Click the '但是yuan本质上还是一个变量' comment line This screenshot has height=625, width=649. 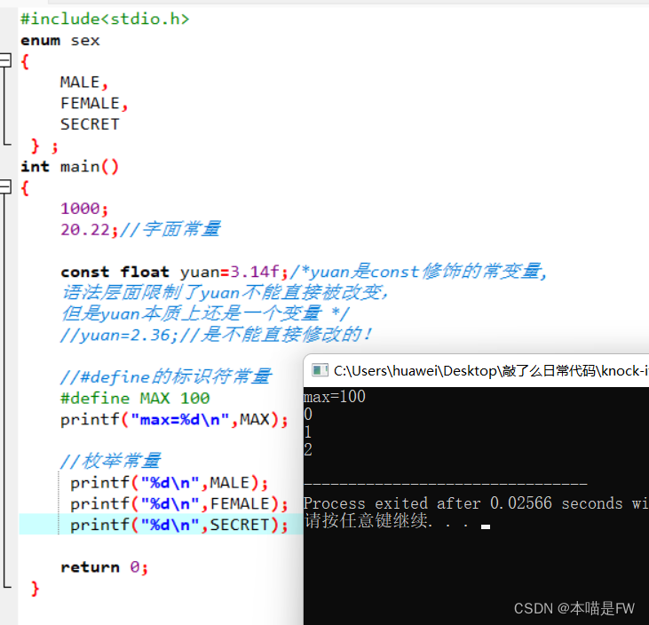click(206, 313)
